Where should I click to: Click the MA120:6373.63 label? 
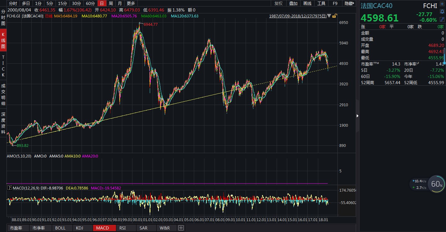185,16
